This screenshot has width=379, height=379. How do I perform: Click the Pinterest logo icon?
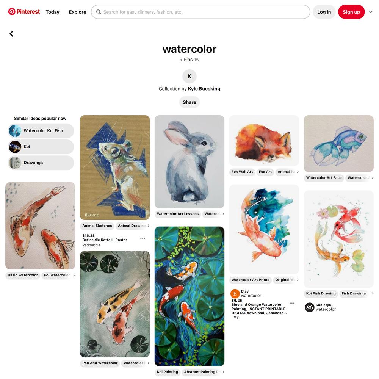point(12,12)
